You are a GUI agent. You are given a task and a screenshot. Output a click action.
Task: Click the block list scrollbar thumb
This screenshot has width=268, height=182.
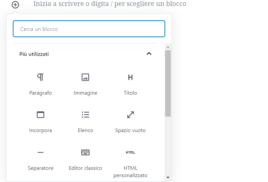[168, 83]
